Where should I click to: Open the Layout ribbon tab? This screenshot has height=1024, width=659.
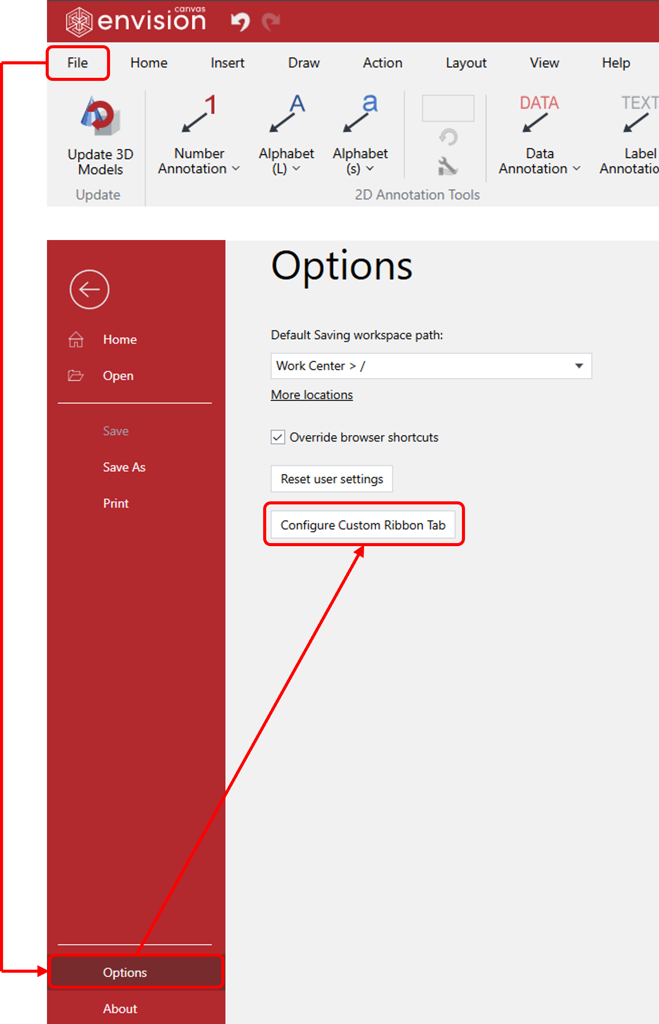tap(466, 63)
